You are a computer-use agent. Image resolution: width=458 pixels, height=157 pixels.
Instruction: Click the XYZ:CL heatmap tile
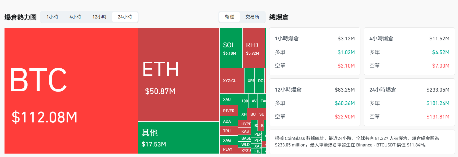pos(232,81)
